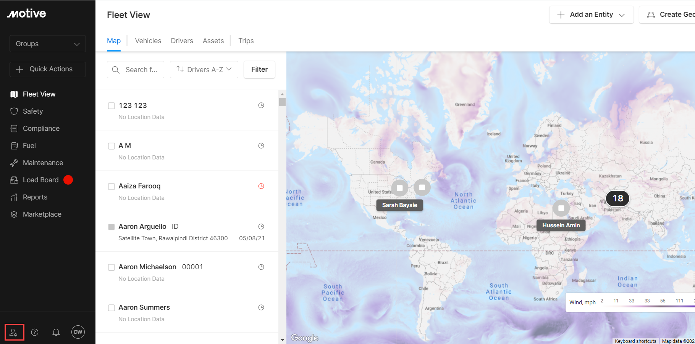Click red clock icon for Aaiza Farooq
695x344 pixels.
pyautogui.click(x=261, y=186)
